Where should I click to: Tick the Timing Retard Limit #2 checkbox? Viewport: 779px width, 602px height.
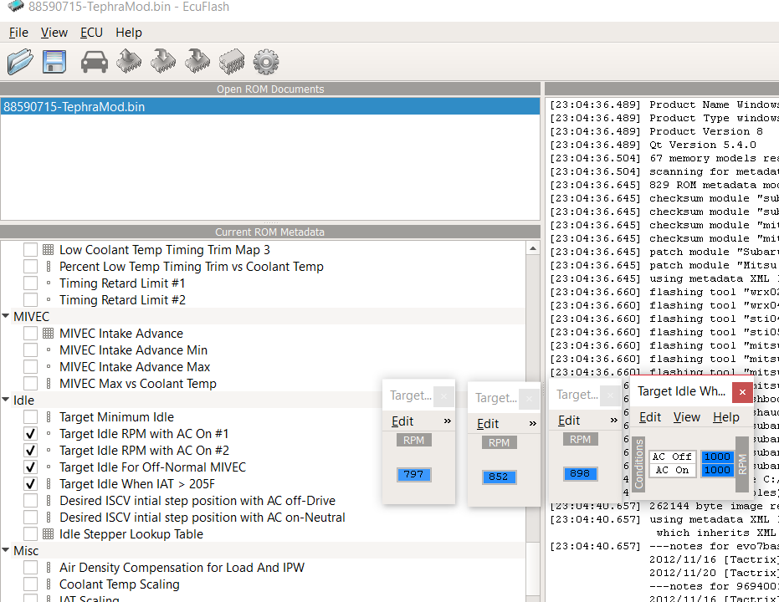click(30, 300)
